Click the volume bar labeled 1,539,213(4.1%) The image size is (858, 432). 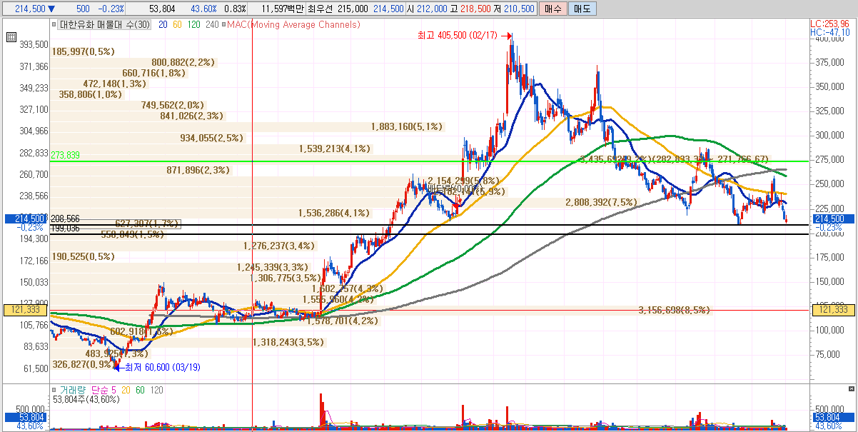pos(335,149)
